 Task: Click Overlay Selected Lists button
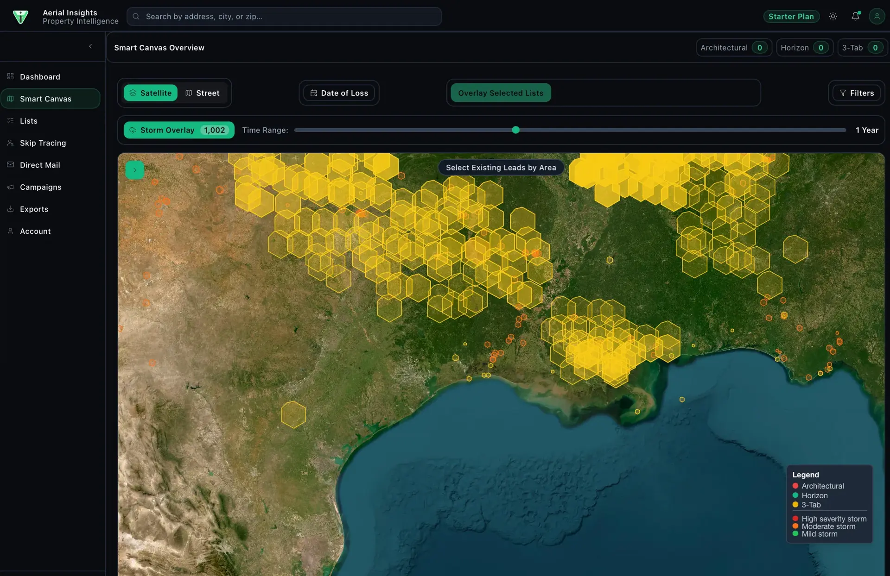coord(501,93)
